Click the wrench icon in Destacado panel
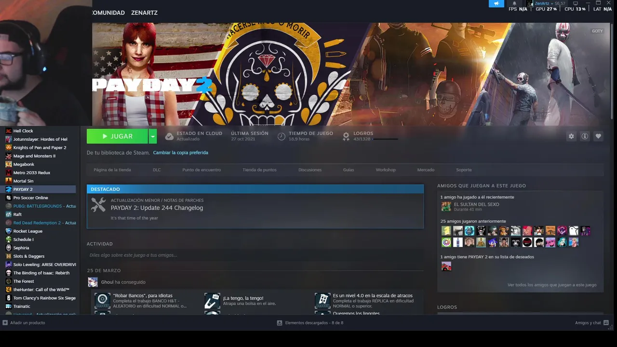 click(98, 205)
